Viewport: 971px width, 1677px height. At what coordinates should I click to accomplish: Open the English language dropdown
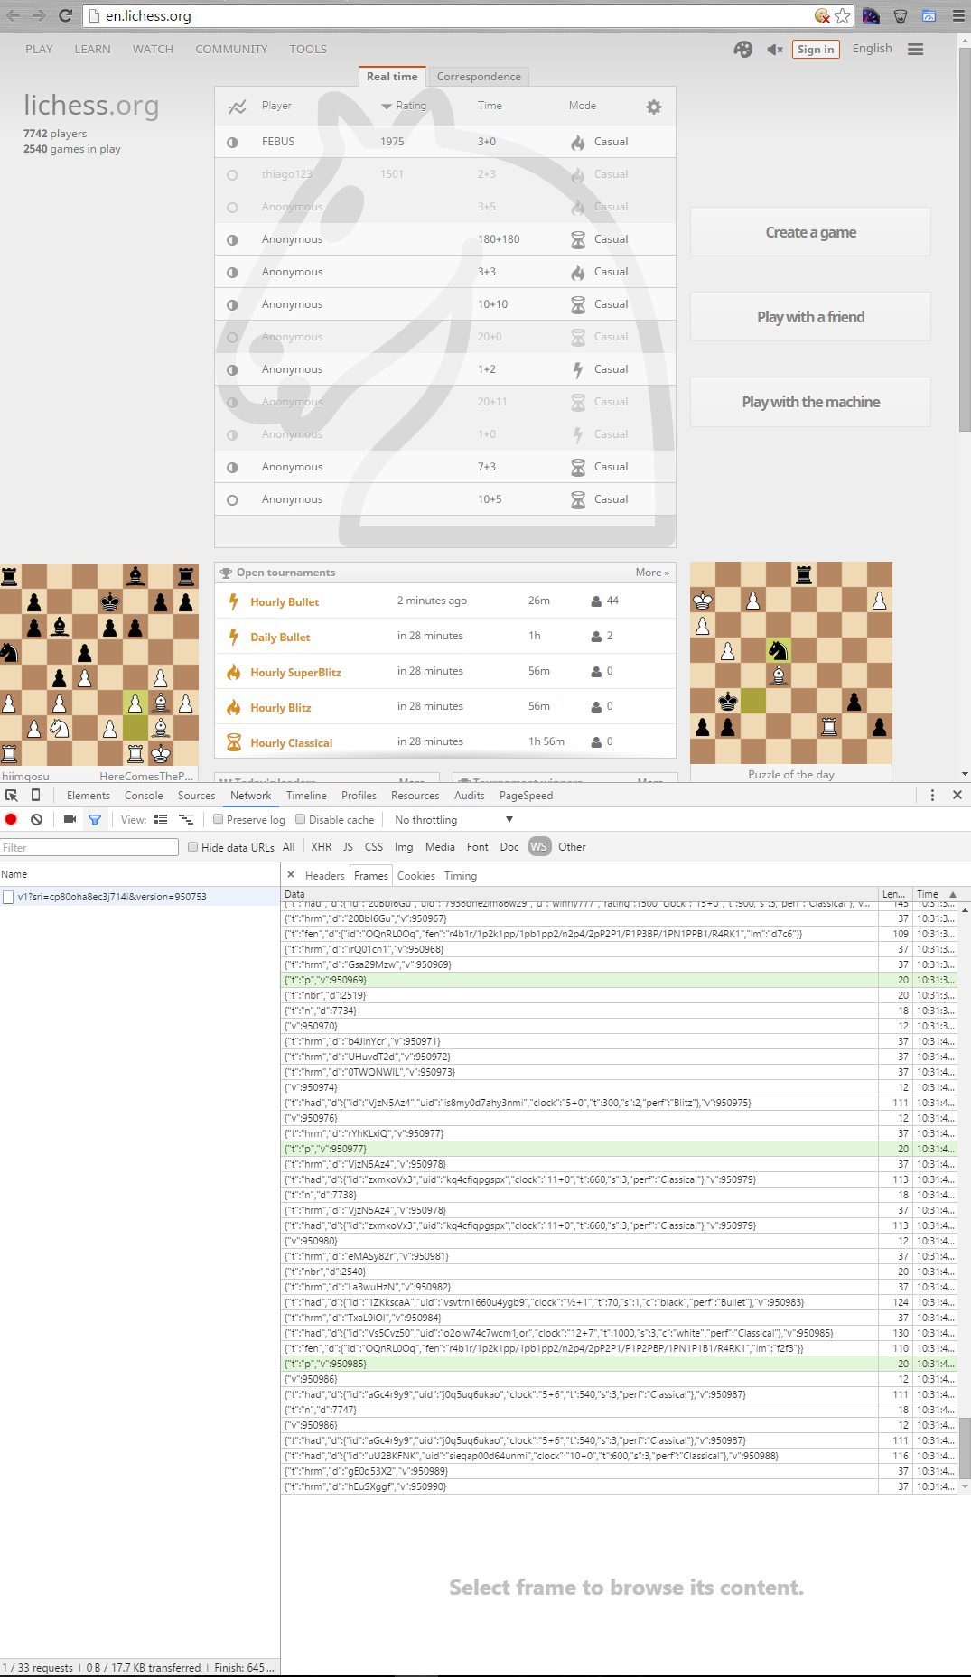[x=872, y=49]
